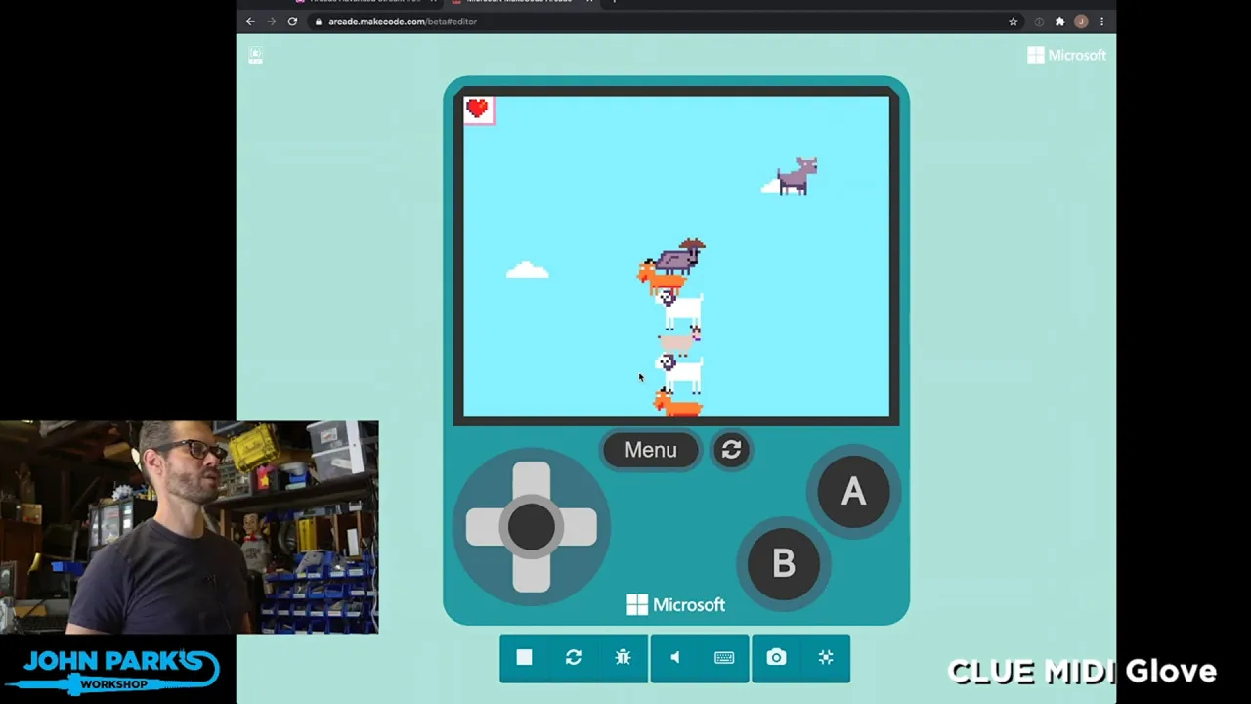
Task: Open the browser extensions puzzle icon
Action: tap(1059, 22)
